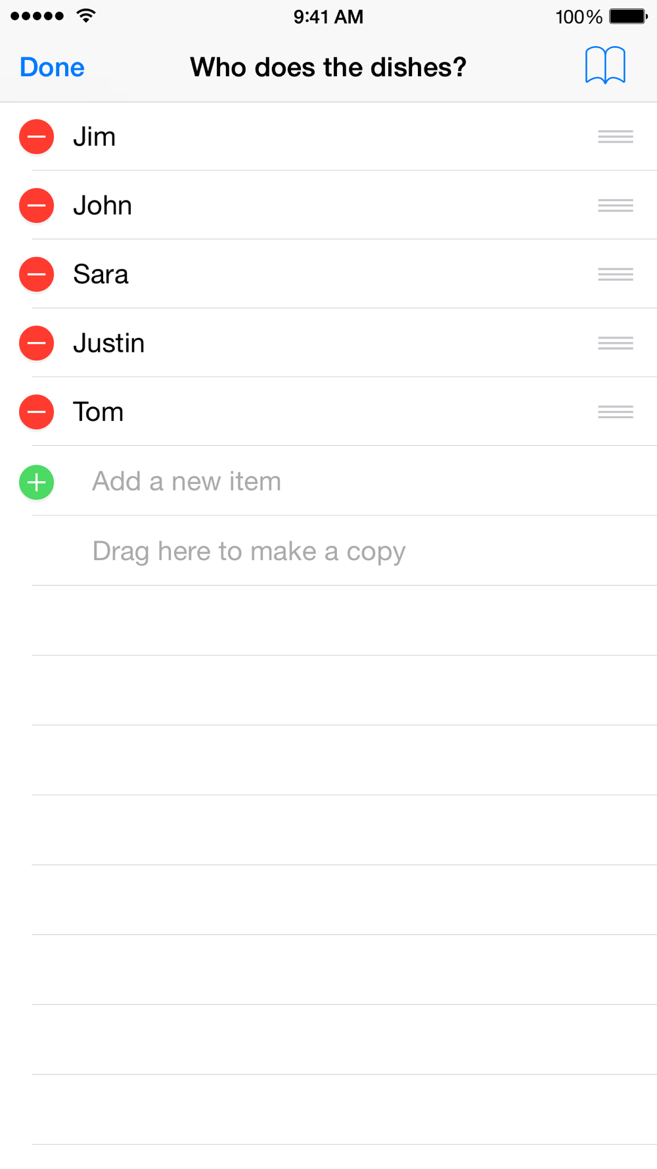The image size is (657, 1169).
Task: Touch the reorder grip for Tom
Action: [616, 412]
